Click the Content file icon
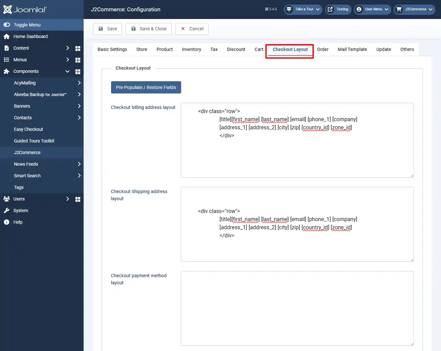 [x=6, y=48]
